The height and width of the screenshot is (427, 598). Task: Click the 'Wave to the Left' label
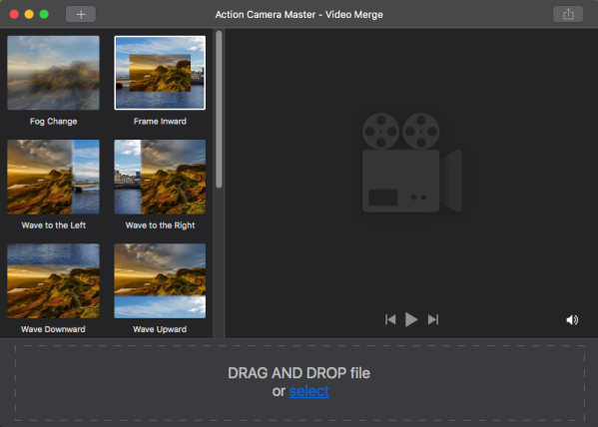click(x=53, y=225)
